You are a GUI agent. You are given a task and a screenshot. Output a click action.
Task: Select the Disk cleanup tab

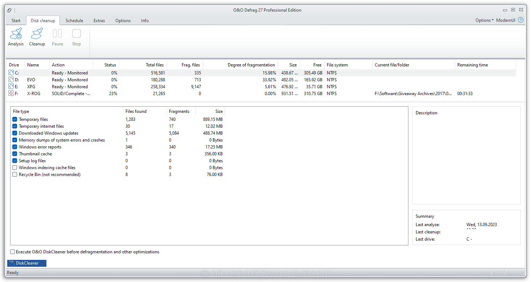click(x=43, y=21)
